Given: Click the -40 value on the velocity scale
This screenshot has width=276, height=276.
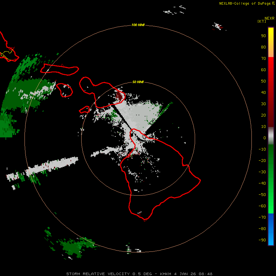Looking at the screenshot, I should click(262, 183).
